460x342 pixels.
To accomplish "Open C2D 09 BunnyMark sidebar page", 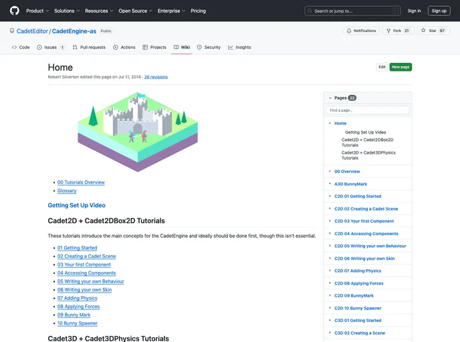I will click(x=354, y=295).
